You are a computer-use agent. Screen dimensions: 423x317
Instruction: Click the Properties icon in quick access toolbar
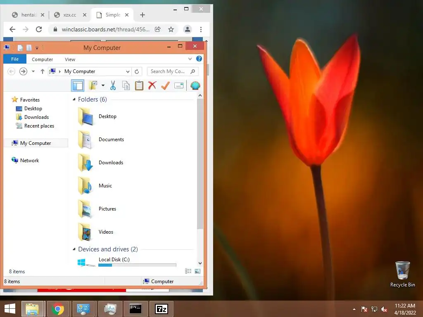[20, 48]
